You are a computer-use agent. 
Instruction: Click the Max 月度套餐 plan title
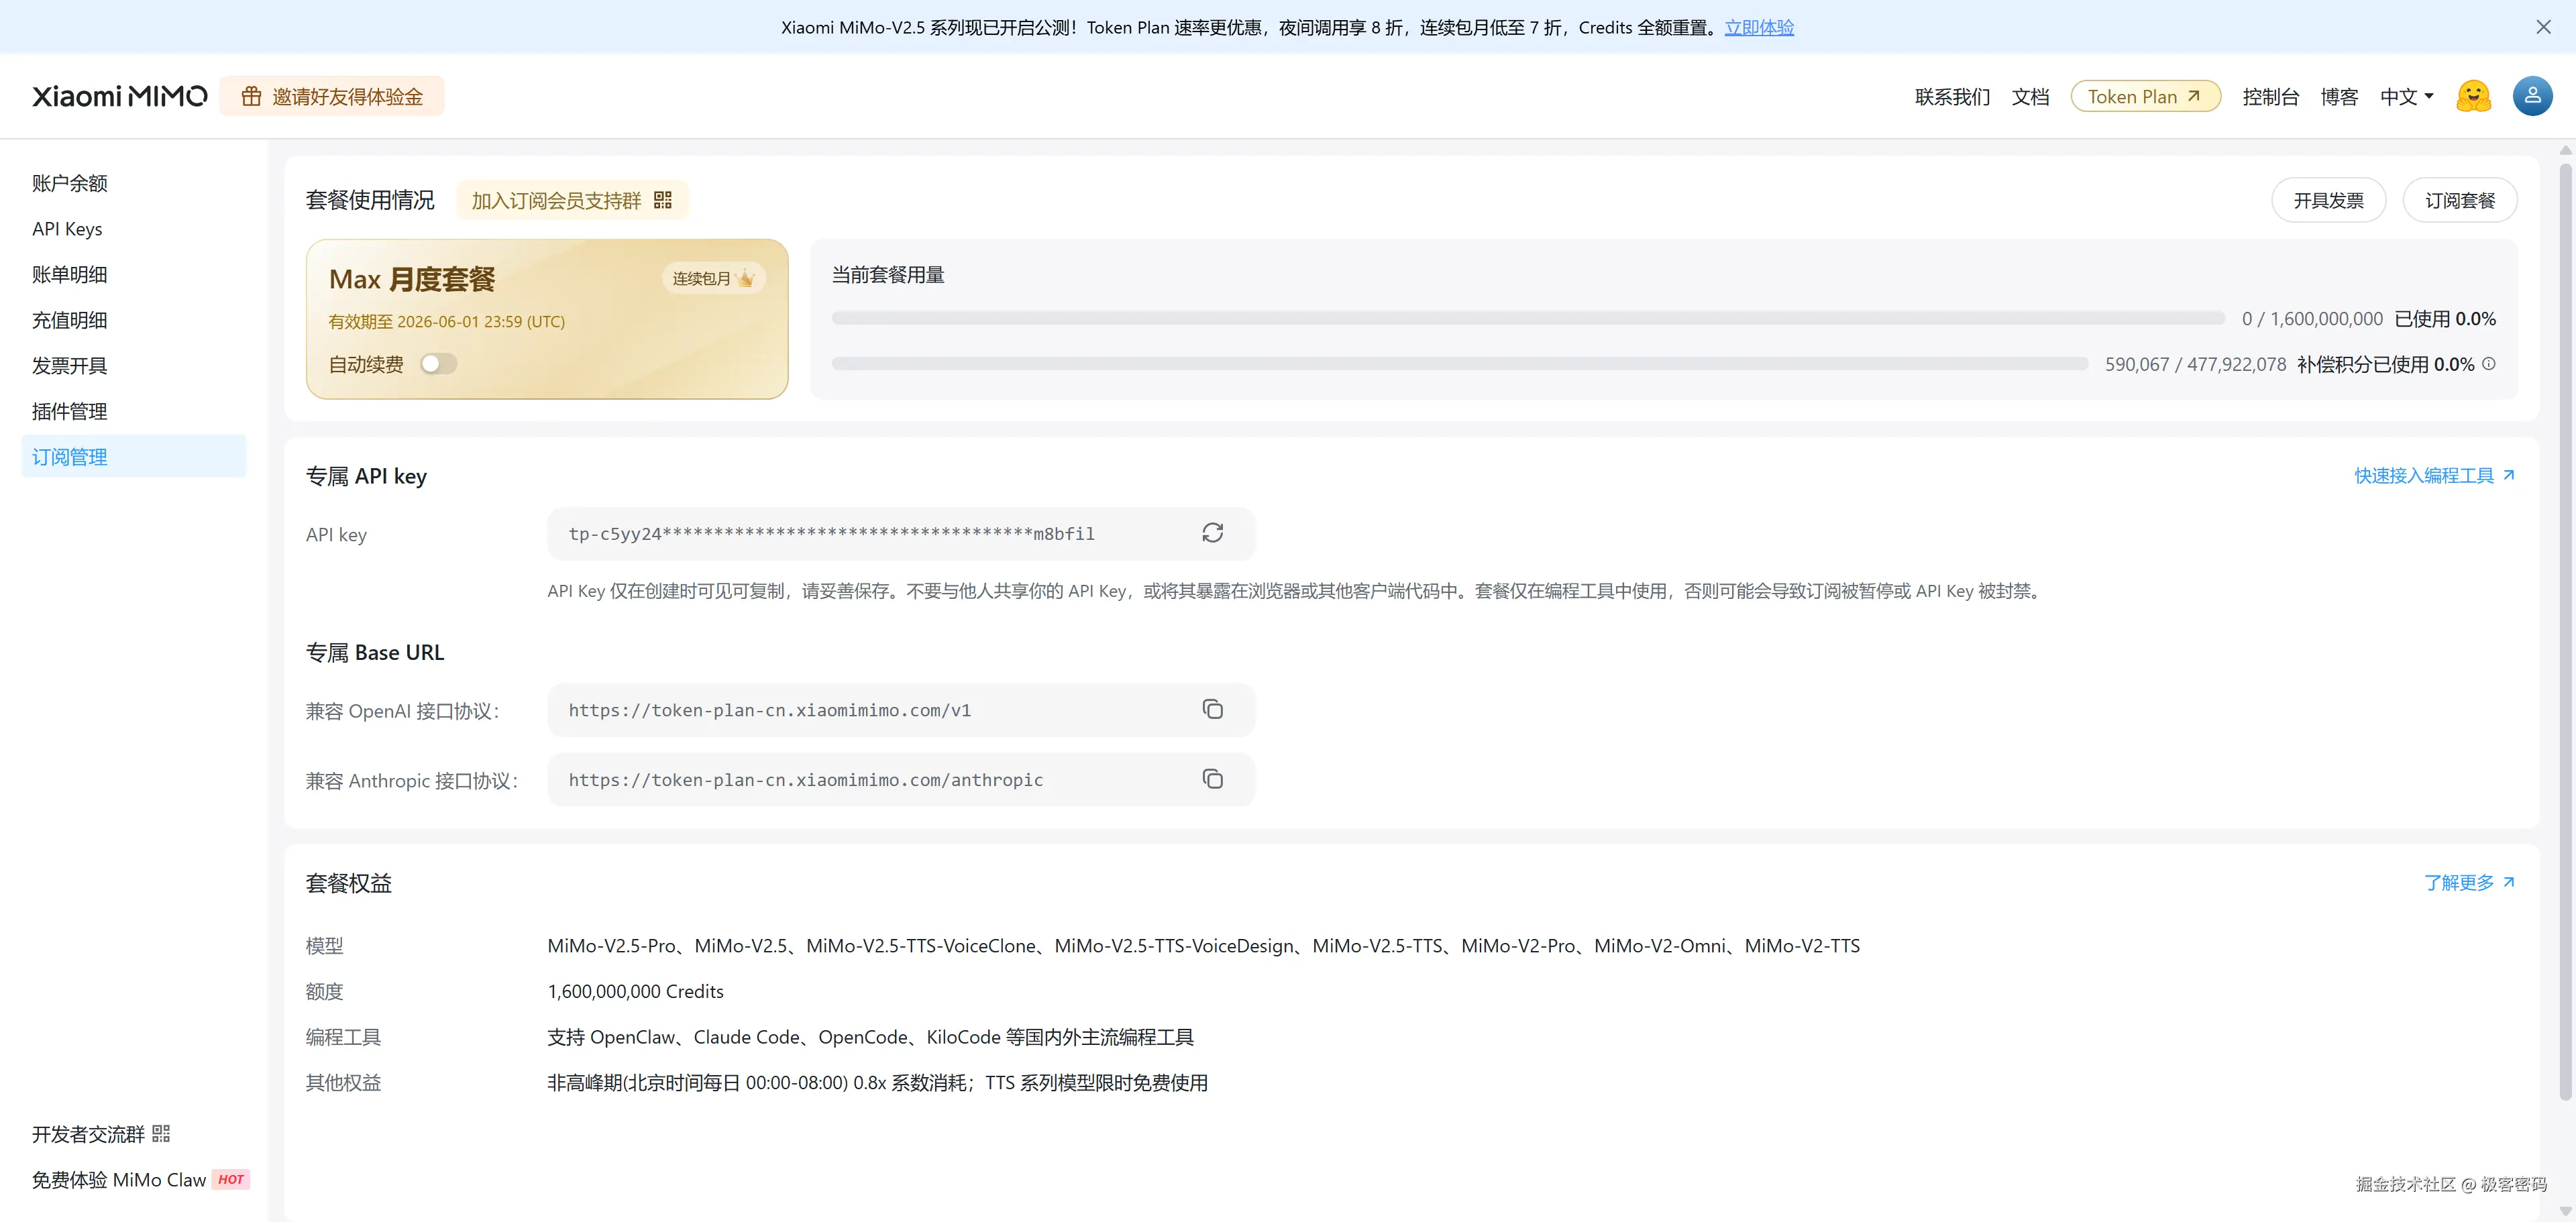412,279
